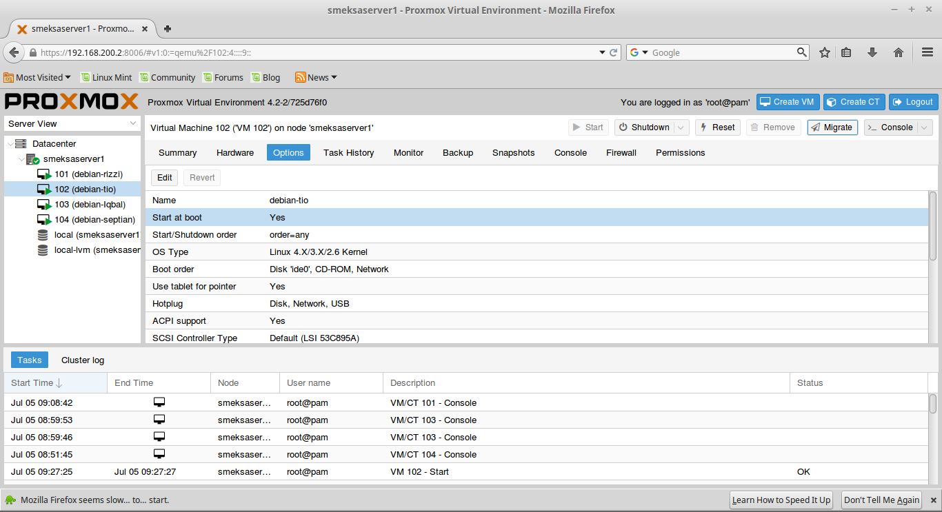Open the Permissions tab
The image size is (942, 512).
click(681, 153)
